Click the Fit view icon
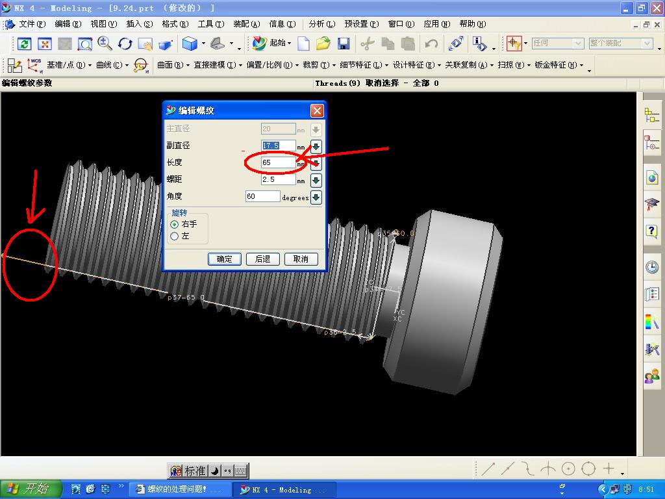Image resolution: width=665 pixels, height=499 pixels. (45, 44)
